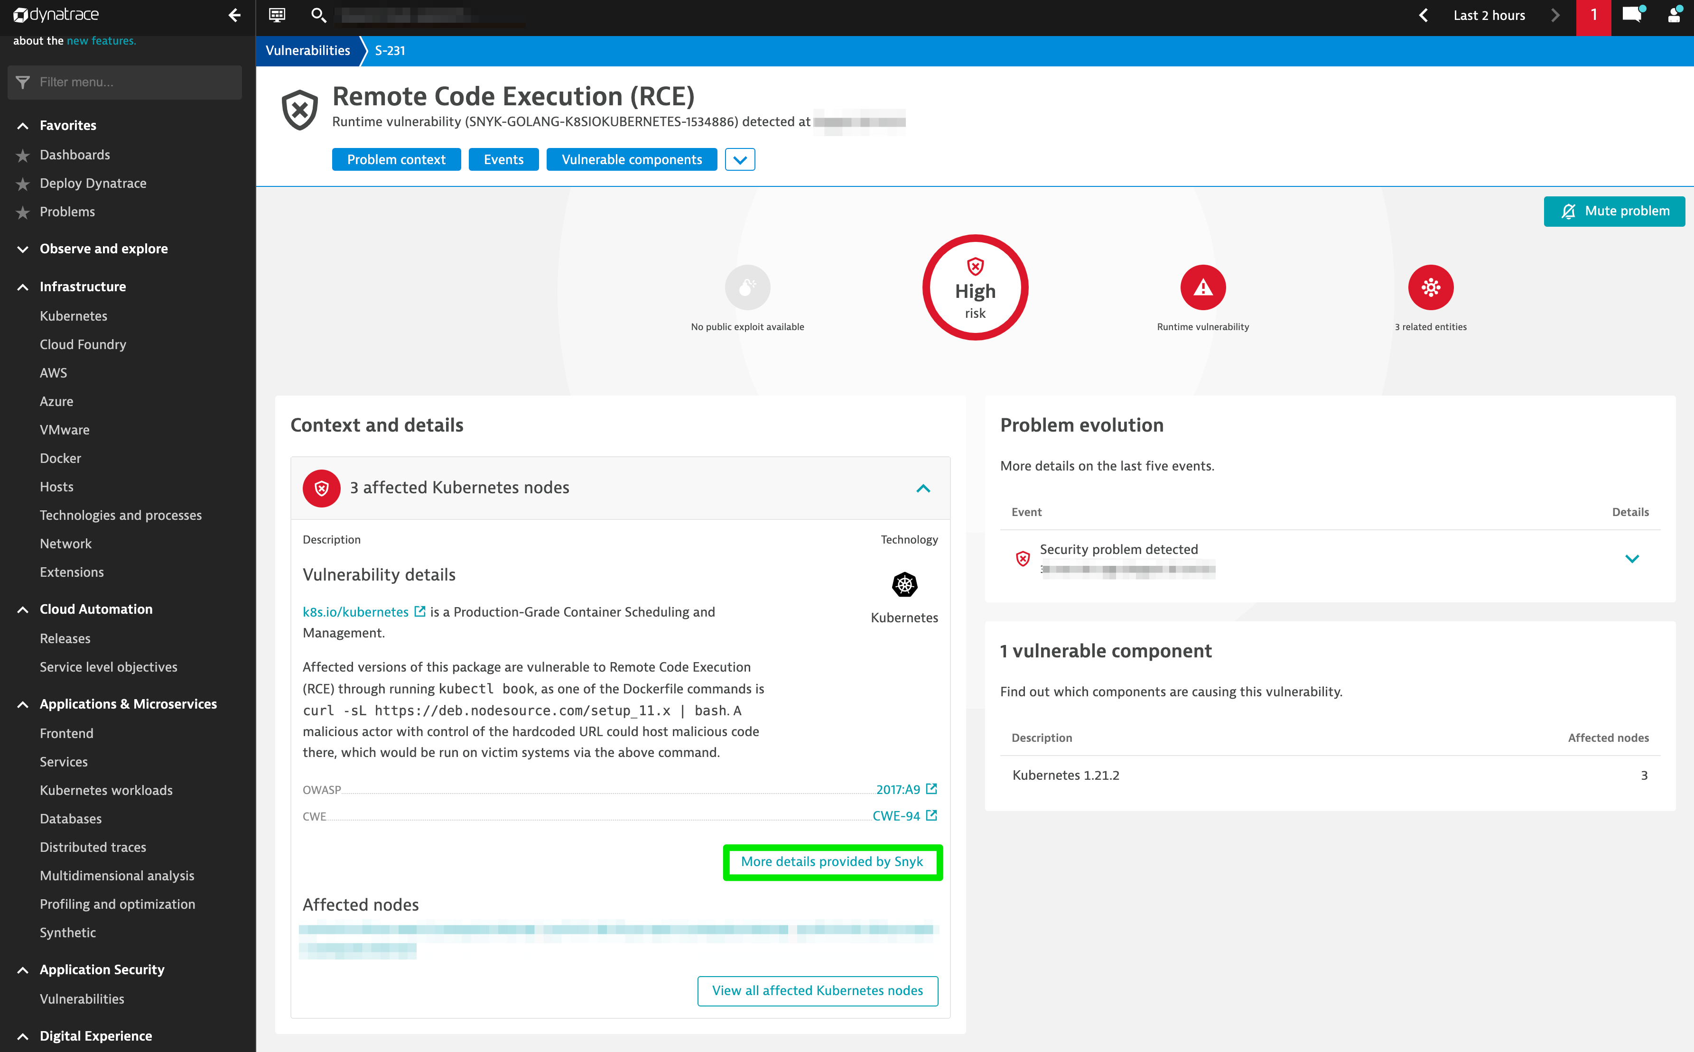The width and height of the screenshot is (1694, 1052).
Task: Collapse the 3 affected Kubernetes nodes panel
Action: coord(923,489)
